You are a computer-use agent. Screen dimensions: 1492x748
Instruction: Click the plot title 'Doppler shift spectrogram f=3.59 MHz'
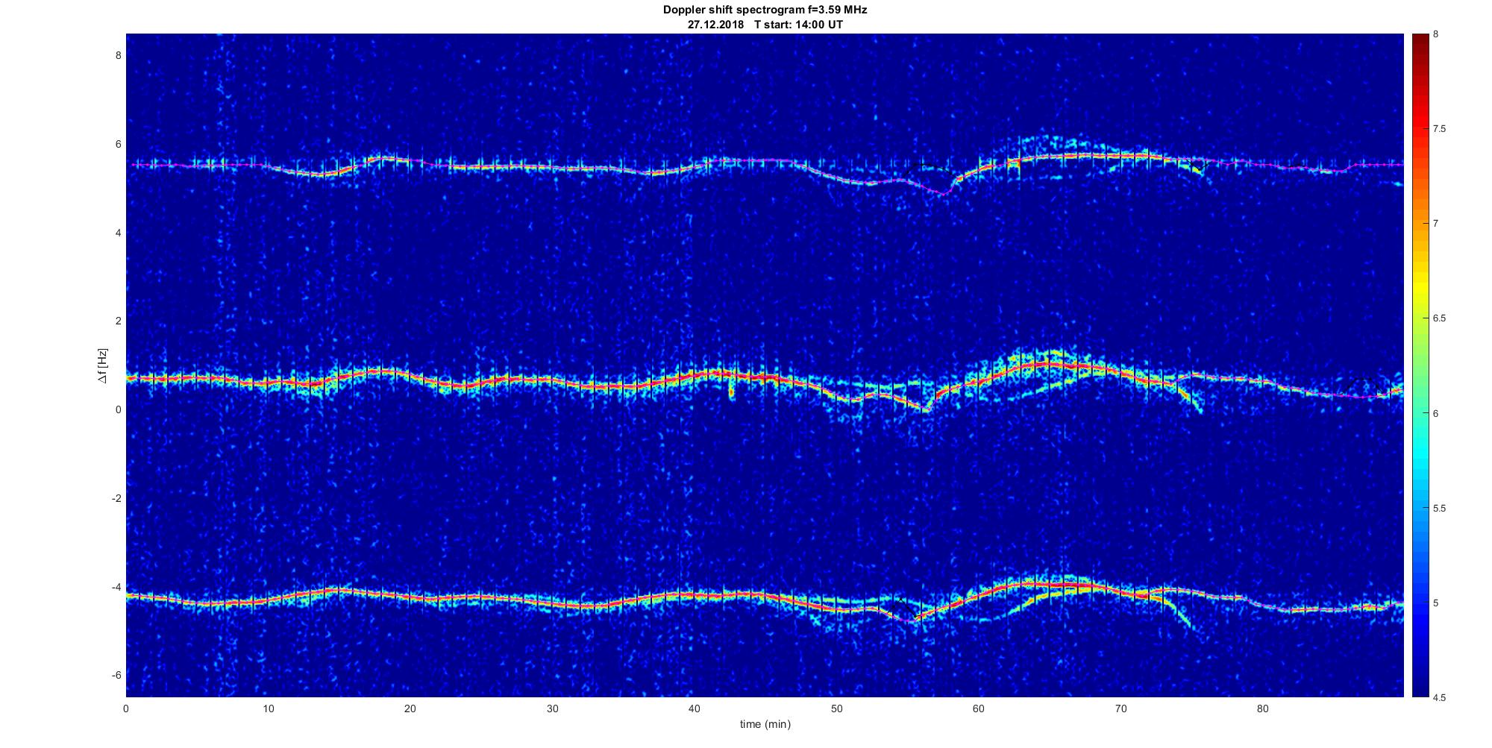765,10
